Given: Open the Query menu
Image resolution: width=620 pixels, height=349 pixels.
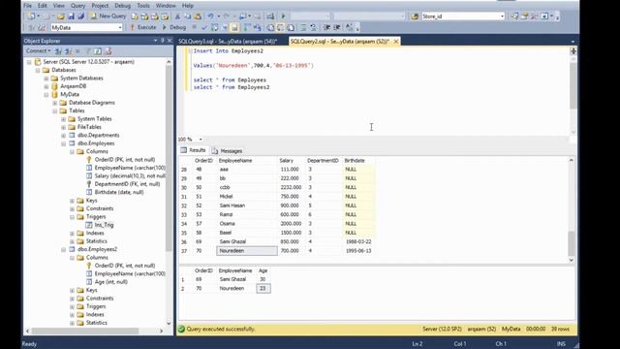Looking at the screenshot, I should coord(77,6).
